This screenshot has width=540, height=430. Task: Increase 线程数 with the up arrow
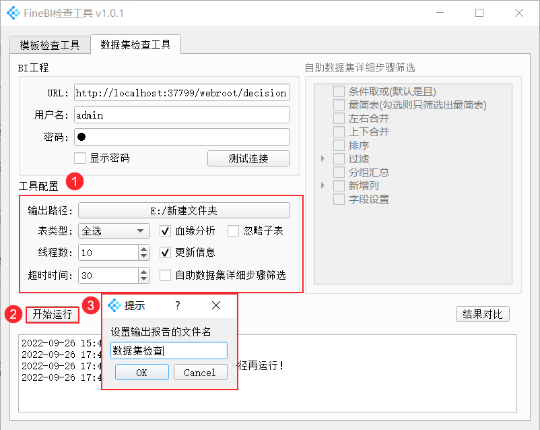144,248
